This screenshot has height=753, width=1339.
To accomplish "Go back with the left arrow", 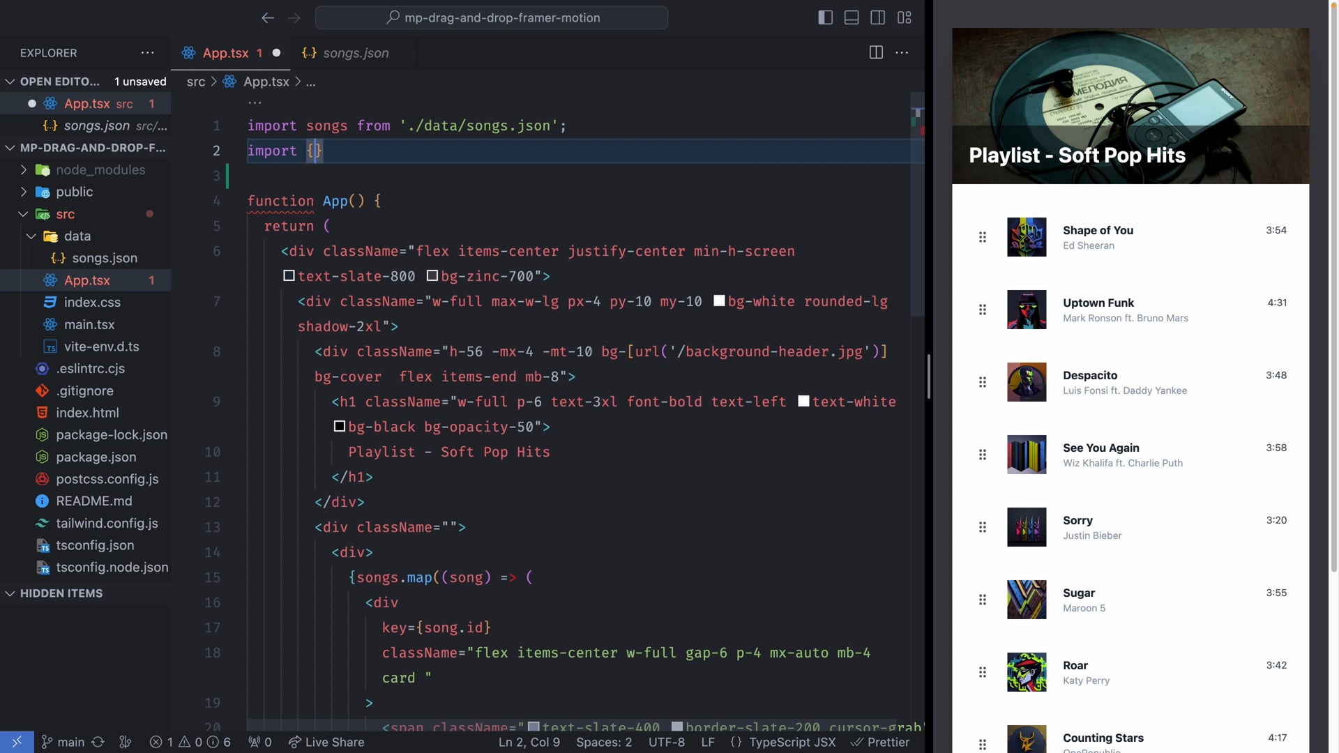I will pyautogui.click(x=268, y=18).
